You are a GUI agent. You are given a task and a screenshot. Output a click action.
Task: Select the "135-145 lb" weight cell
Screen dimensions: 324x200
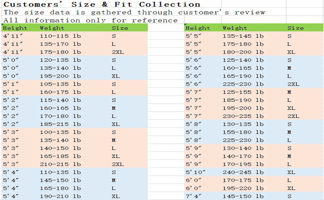point(243,36)
